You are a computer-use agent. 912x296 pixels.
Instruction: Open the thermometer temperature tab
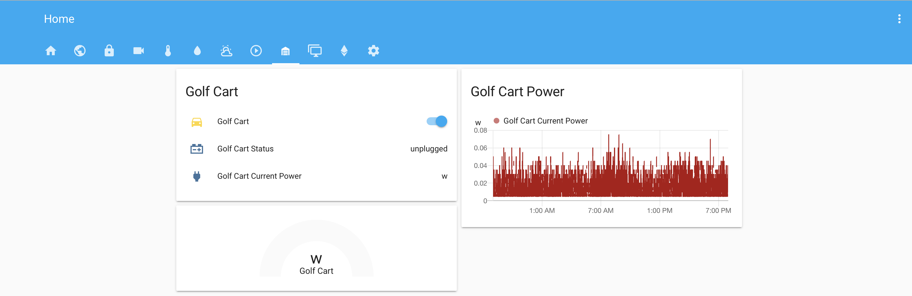[x=168, y=51]
